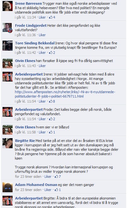Screen dimensions: 129x208
Task: Like Frode Lindgjerdet's comment
Action: (x=42, y=35)
